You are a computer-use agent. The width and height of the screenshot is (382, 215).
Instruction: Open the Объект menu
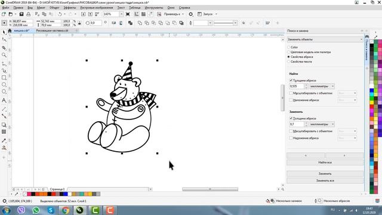tap(54, 8)
